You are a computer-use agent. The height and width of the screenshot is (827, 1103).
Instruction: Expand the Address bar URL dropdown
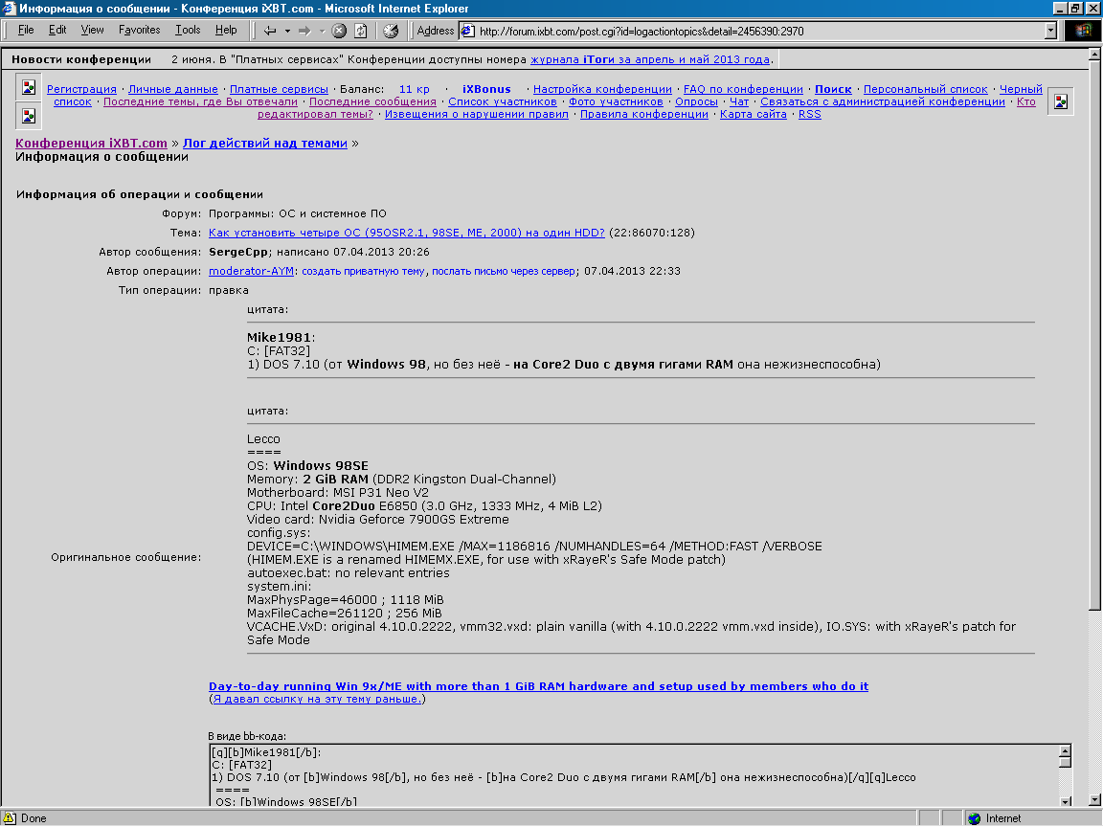click(1050, 31)
